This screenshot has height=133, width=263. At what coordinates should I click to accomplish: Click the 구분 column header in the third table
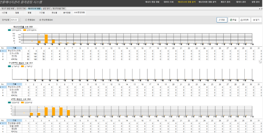(14, 120)
